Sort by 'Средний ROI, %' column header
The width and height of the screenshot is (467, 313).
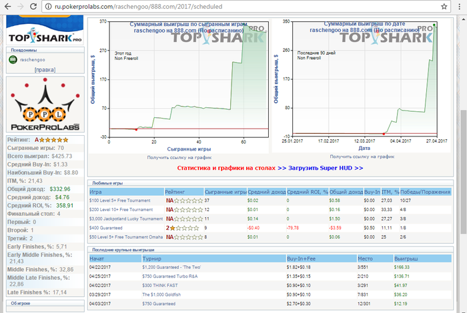(308, 192)
